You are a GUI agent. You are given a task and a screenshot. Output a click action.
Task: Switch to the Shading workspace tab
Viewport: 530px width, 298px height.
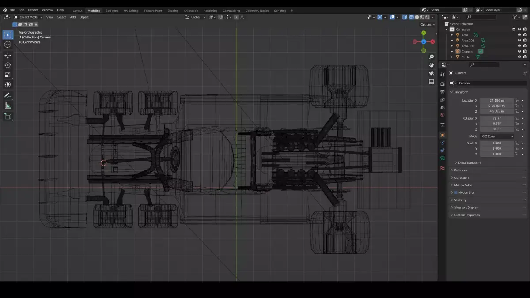click(x=173, y=11)
